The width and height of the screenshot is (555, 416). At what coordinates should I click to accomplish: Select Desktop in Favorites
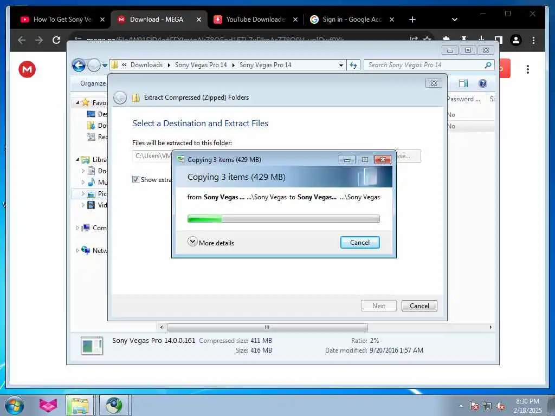pos(97,114)
